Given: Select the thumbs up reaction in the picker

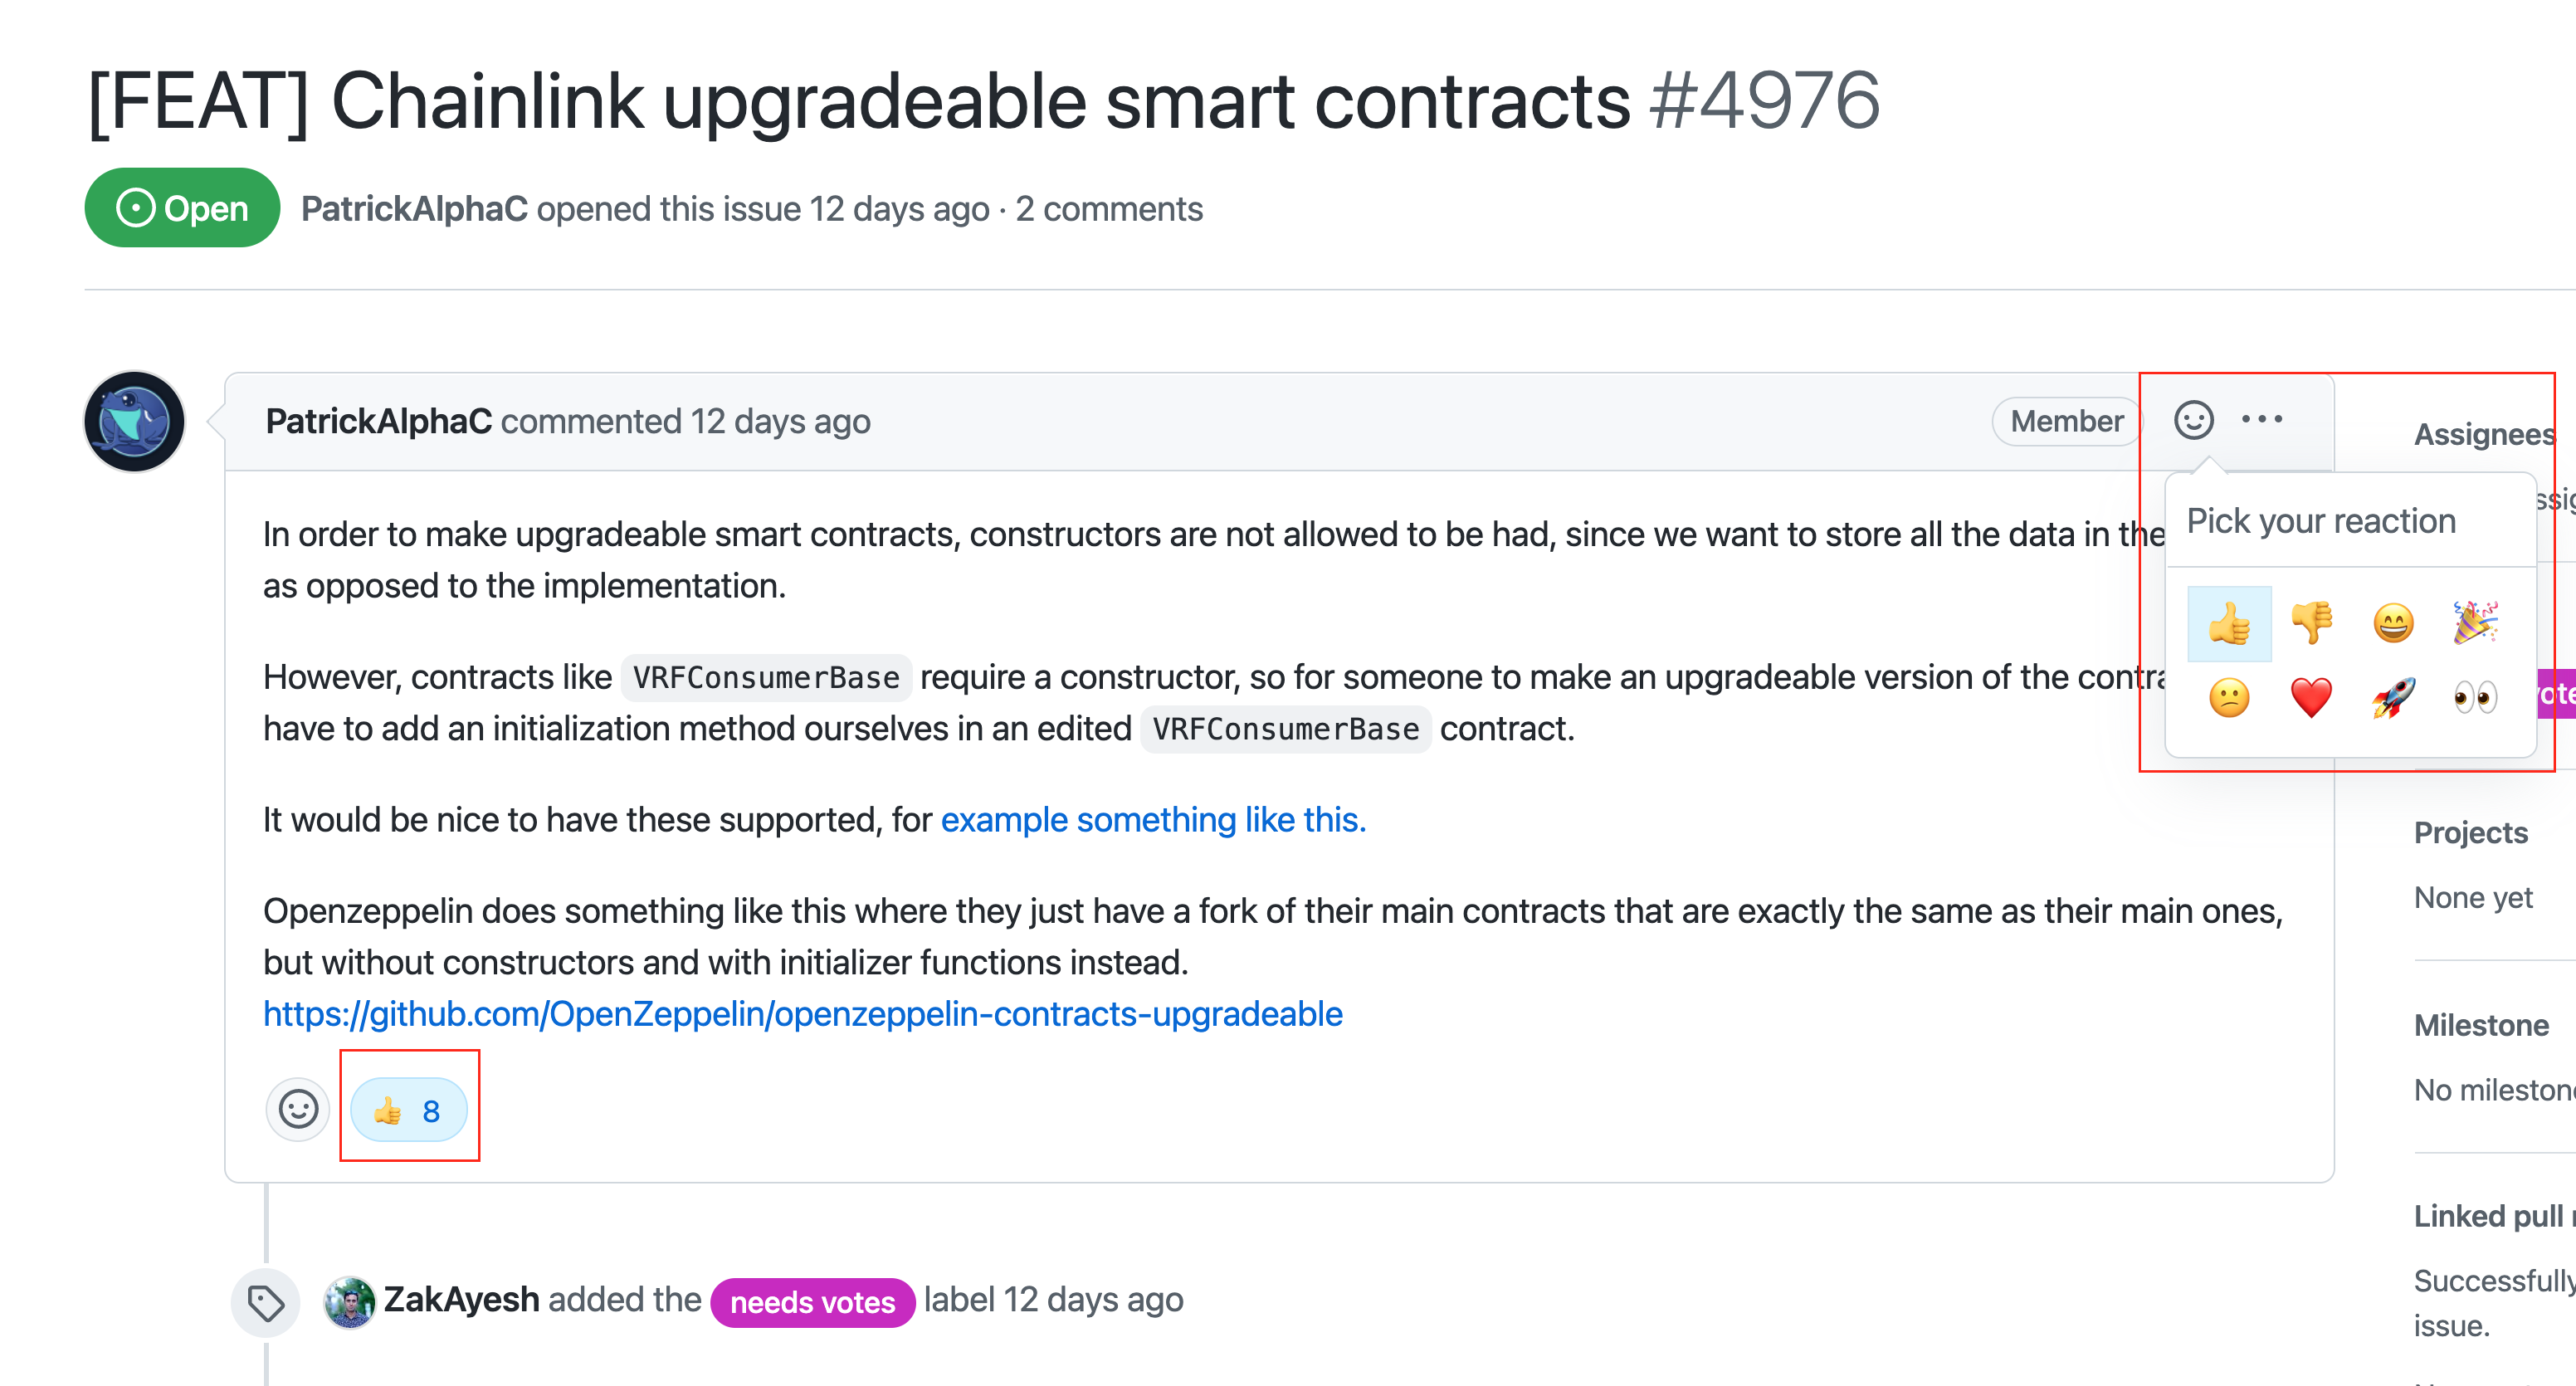Looking at the screenshot, I should pos(2230,623).
